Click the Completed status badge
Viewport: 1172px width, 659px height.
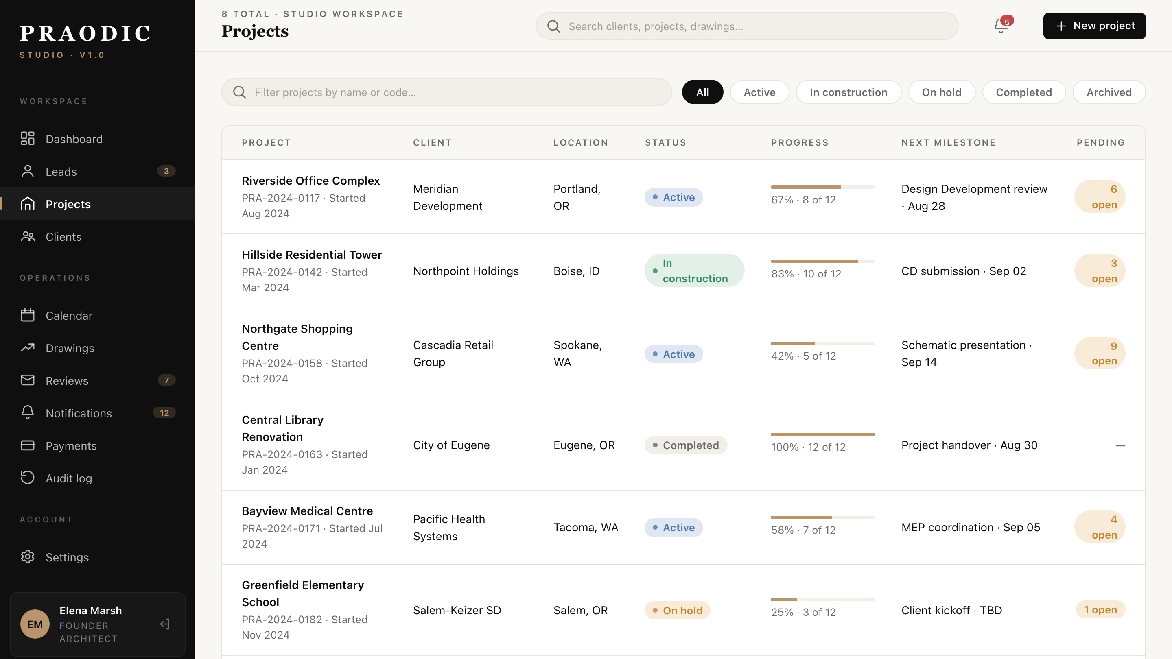coord(686,445)
